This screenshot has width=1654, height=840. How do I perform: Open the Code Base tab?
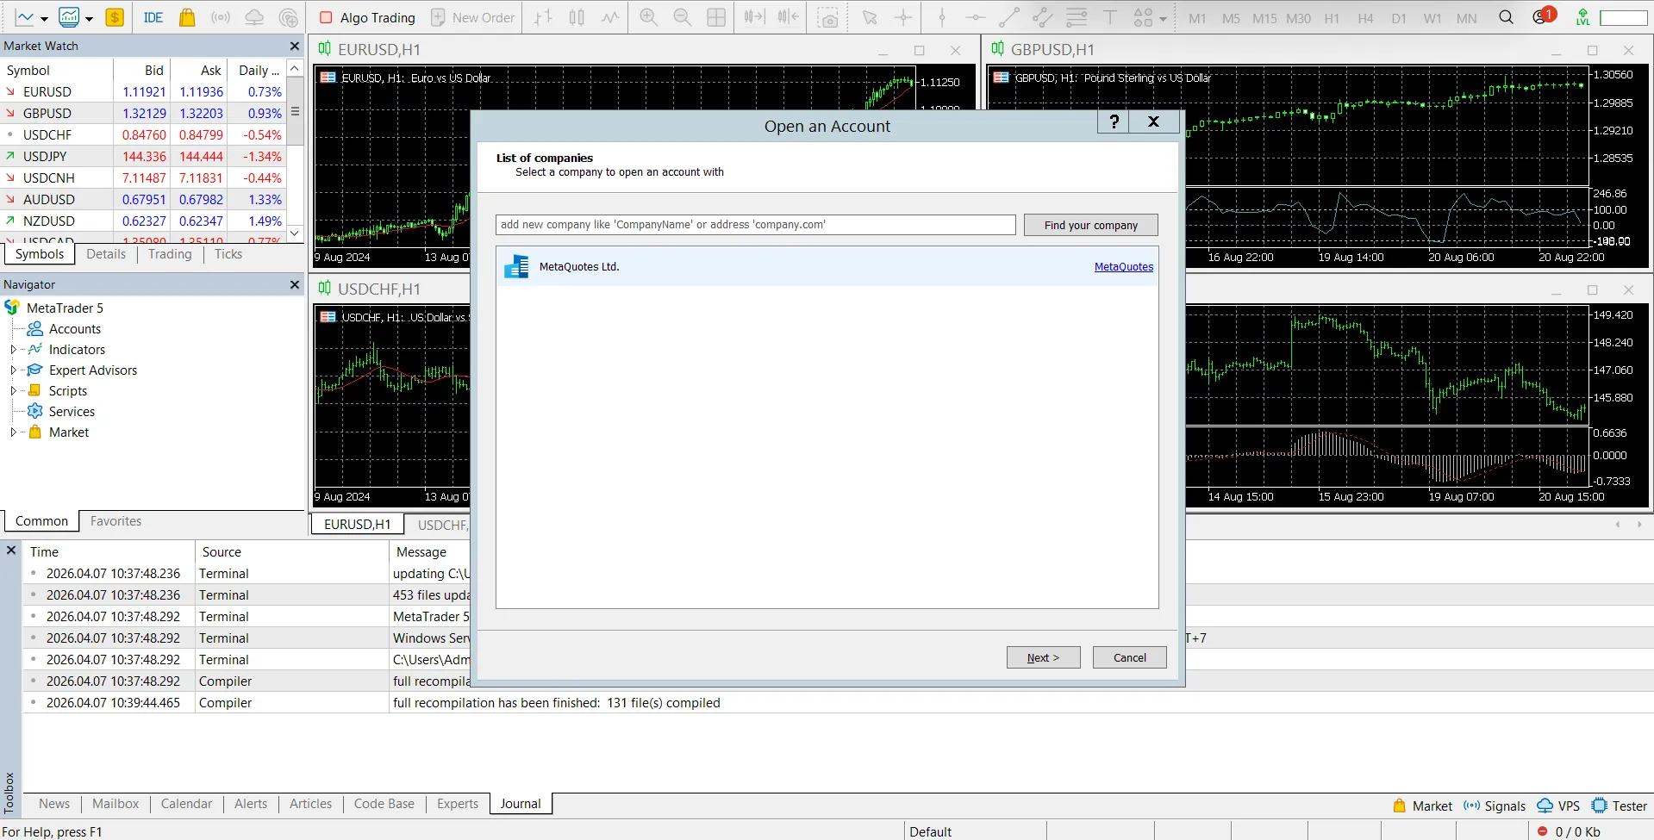pyautogui.click(x=384, y=803)
